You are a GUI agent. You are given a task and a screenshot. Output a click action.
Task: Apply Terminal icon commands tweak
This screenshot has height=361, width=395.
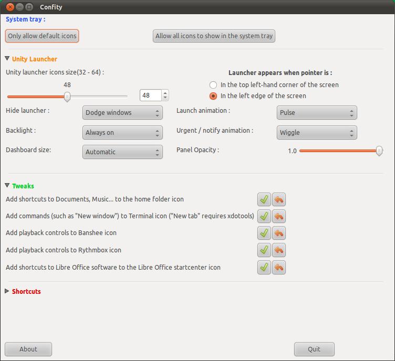[x=264, y=216]
